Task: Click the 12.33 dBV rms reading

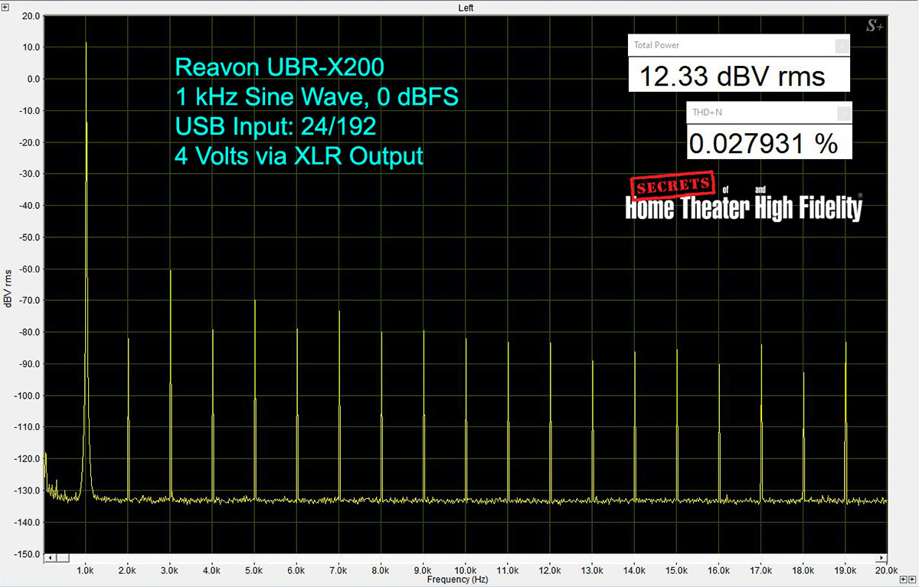Action: pos(731,77)
